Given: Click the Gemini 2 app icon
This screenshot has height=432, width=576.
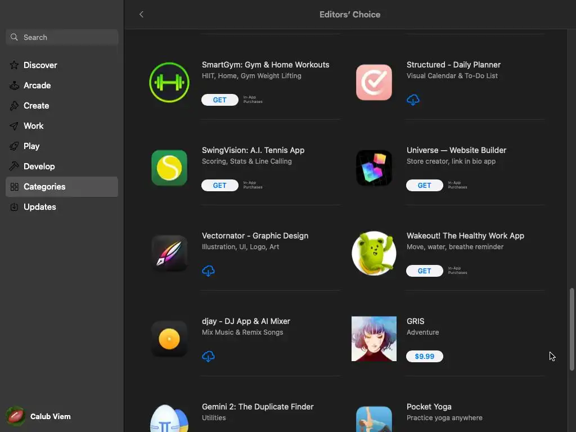Looking at the screenshot, I should click(169, 418).
